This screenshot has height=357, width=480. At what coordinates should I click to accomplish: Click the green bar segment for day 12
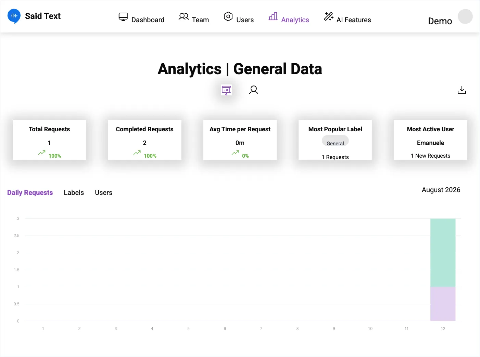pyautogui.click(x=443, y=253)
